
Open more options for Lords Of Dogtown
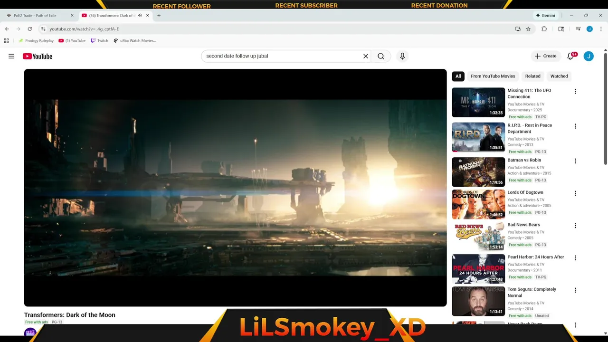click(575, 193)
